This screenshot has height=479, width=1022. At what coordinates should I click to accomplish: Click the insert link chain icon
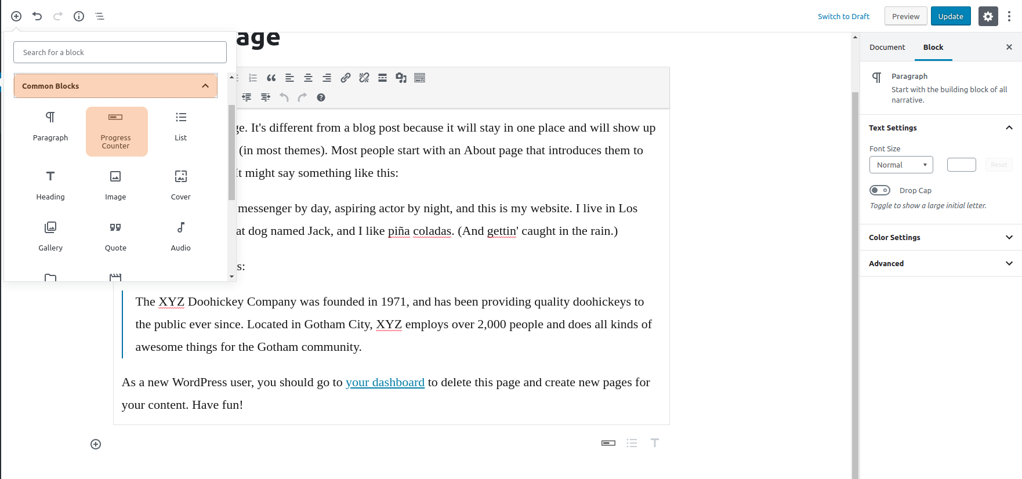pyautogui.click(x=346, y=78)
